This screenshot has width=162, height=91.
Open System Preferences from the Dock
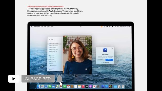click(x=98, y=86)
